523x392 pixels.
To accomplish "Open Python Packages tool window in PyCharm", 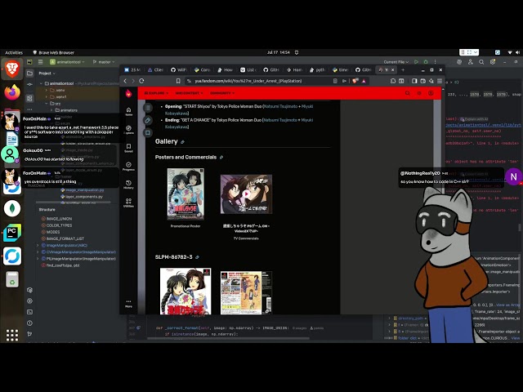I will click(x=29, y=290).
